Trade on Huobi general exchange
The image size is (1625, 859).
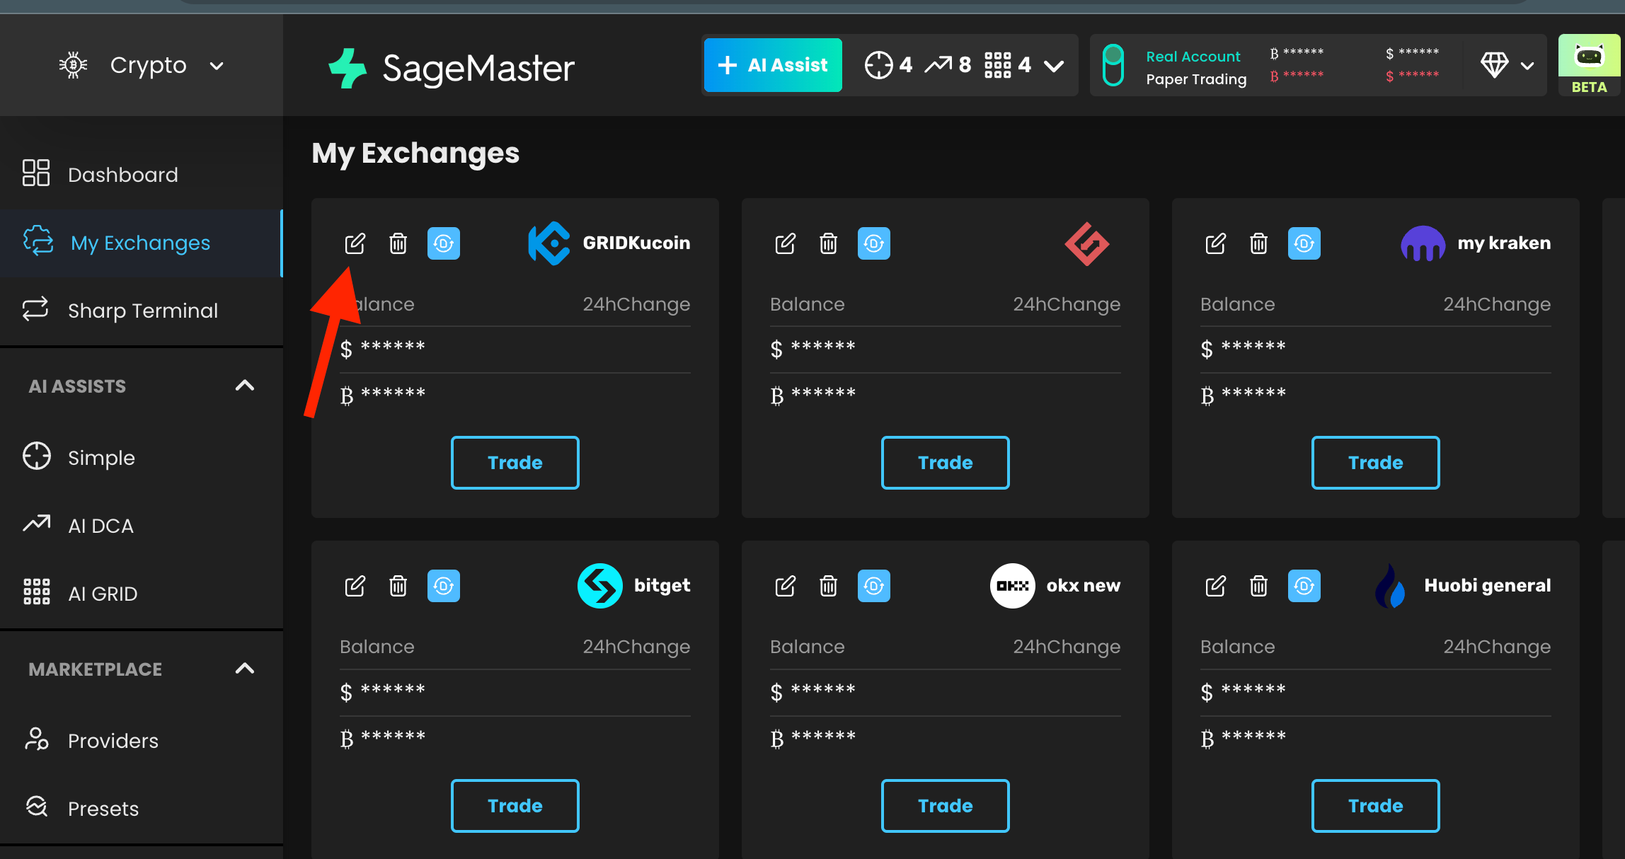click(x=1376, y=806)
